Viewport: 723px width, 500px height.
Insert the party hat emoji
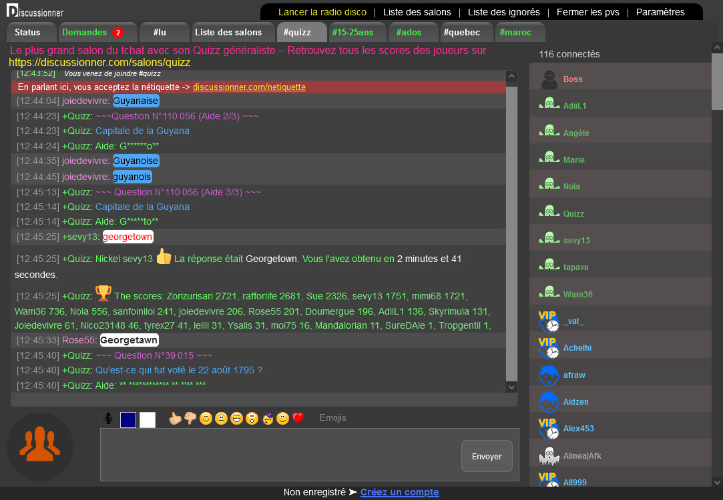pos(268,418)
